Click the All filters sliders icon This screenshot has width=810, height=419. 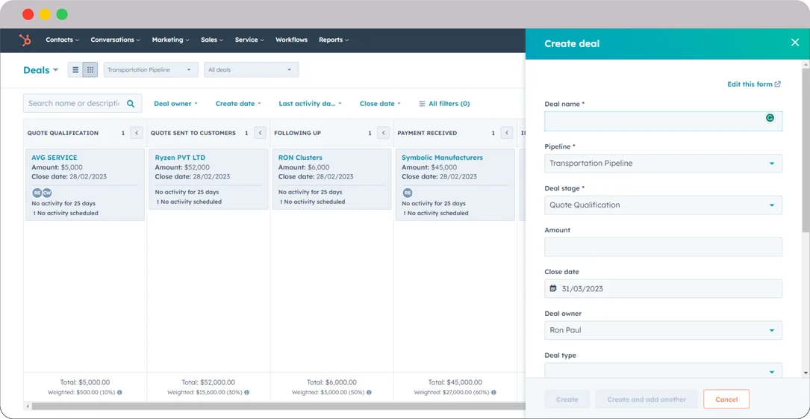[422, 103]
